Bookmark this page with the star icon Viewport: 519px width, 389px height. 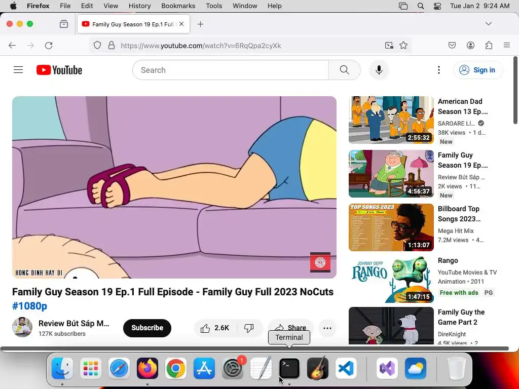point(403,45)
